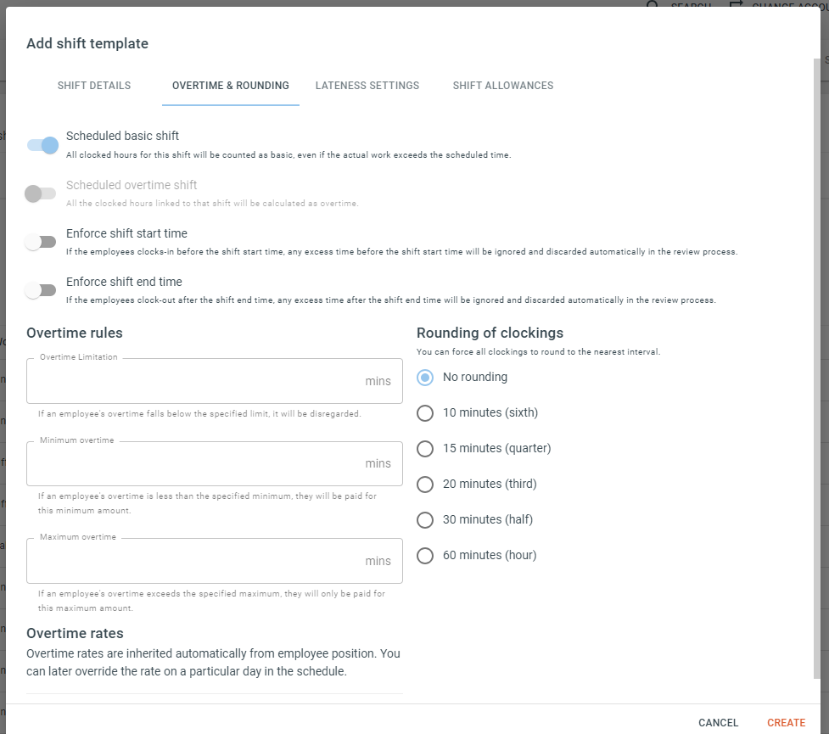
Task: Toggle the Scheduled overtime shift switch
Action: coord(40,193)
